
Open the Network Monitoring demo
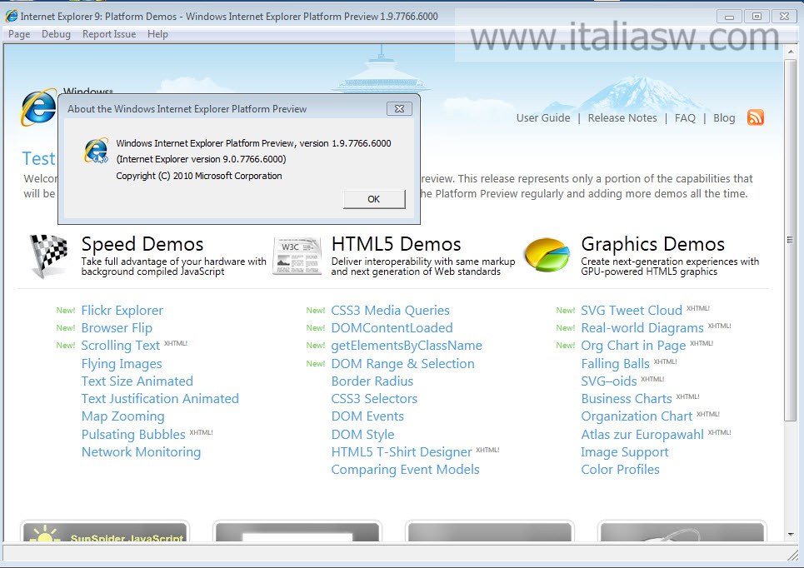pyautogui.click(x=141, y=451)
